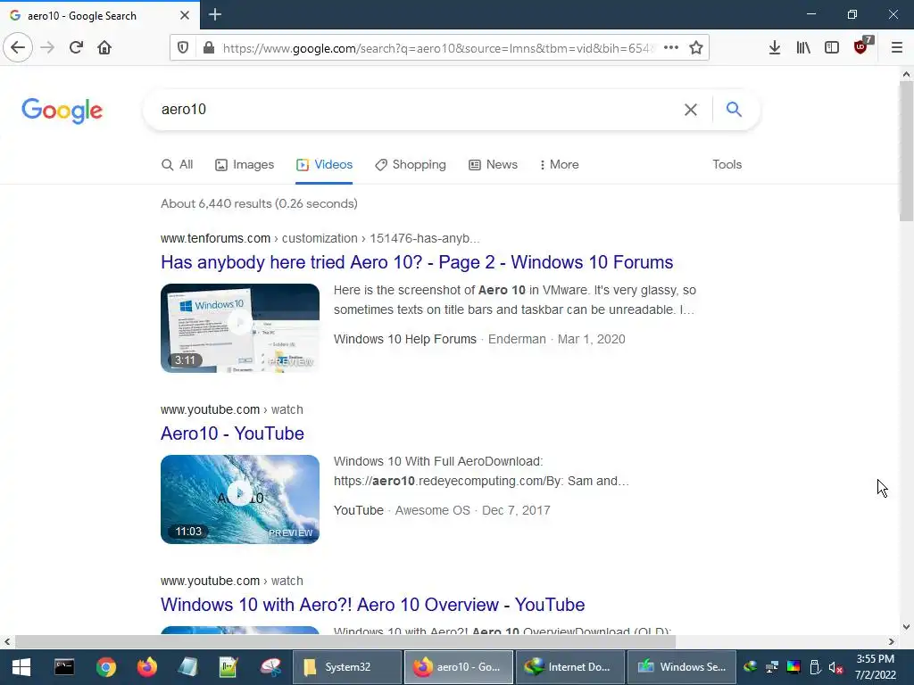
Task: Clear the search box text
Action: click(x=691, y=110)
